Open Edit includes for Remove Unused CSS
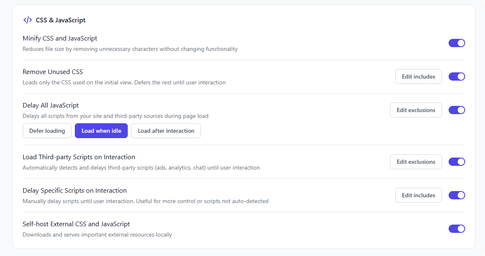The width and height of the screenshot is (485, 256). [x=418, y=77]
